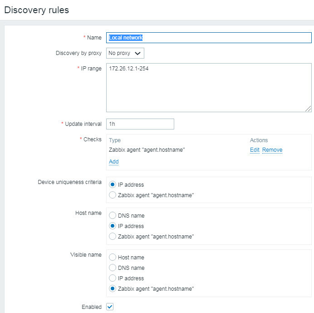Click inside the IP range textarea
314x313 pixels.
(x=209, y=87)
